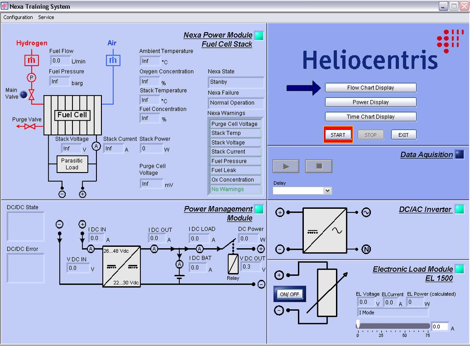The width and height of the screenshot is (470, 346).
Task: Click the Fuel Leak warning indicator
Action: coord(235,170)
